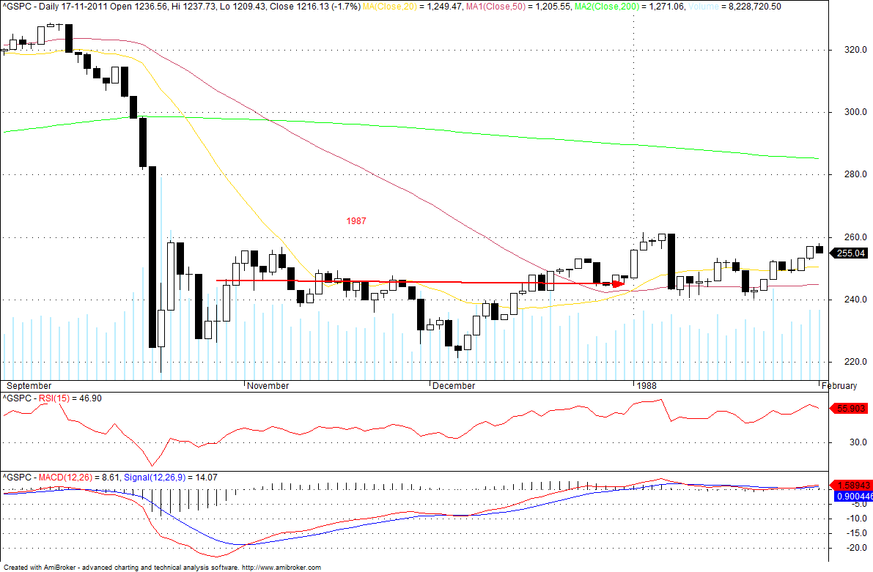Select the 30.0 RSI axis label
The image size is (873, 572).
point(858,442)
